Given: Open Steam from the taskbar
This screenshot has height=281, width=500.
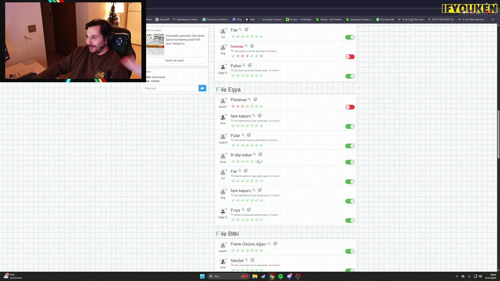Looking at the screenshot, I should pos(263,276).
